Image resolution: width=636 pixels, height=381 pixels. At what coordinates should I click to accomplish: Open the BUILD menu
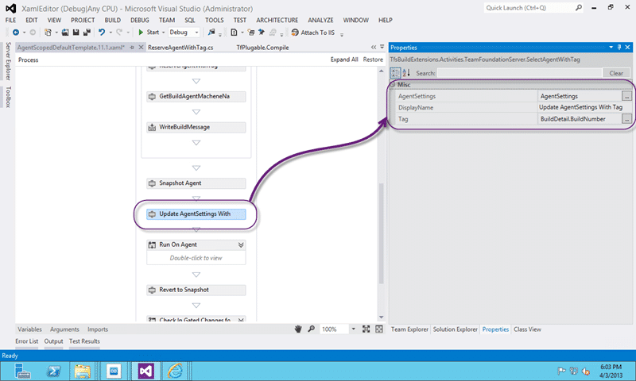point(112,20)
